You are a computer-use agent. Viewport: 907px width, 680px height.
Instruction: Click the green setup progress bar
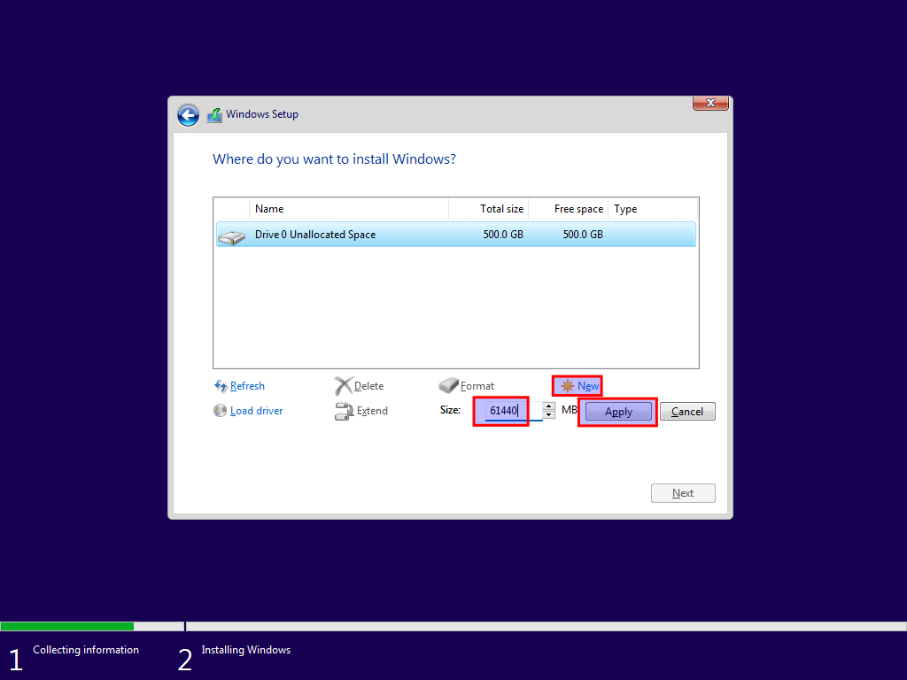pyautogui.click(x=67, y=626)
